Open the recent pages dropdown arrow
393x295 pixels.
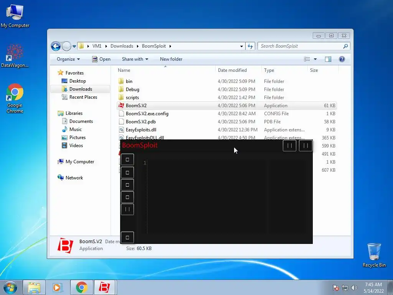[74, 46]
